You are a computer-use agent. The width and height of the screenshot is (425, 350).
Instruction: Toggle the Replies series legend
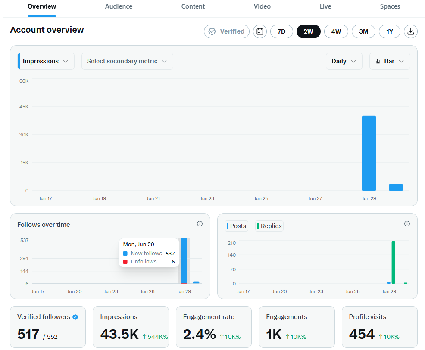click(x=269, y=226)
